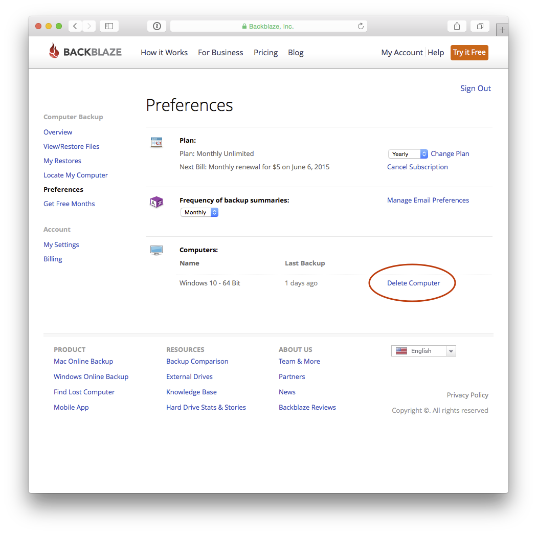This screenshot has width=537, height=534.
Task: Open Partners footer link
Action: [x=292, y=377]
